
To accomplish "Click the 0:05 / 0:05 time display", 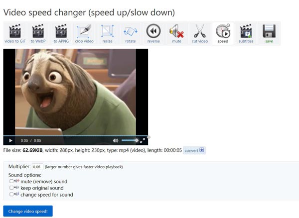I will (x=31, y=140).
